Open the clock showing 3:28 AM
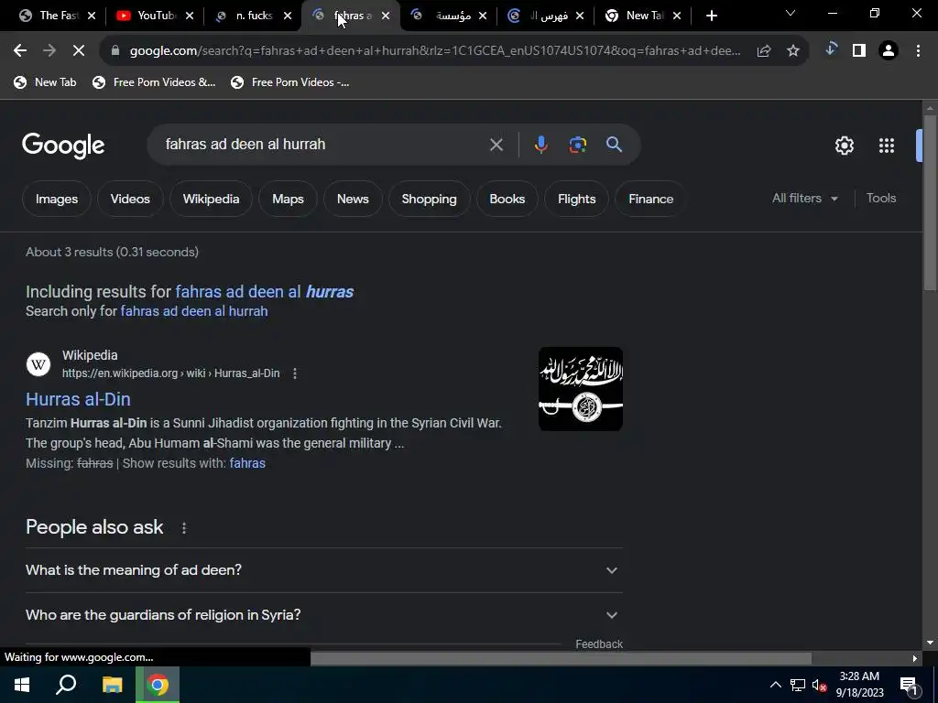938x703 pixels. click(x=859, y=685)
